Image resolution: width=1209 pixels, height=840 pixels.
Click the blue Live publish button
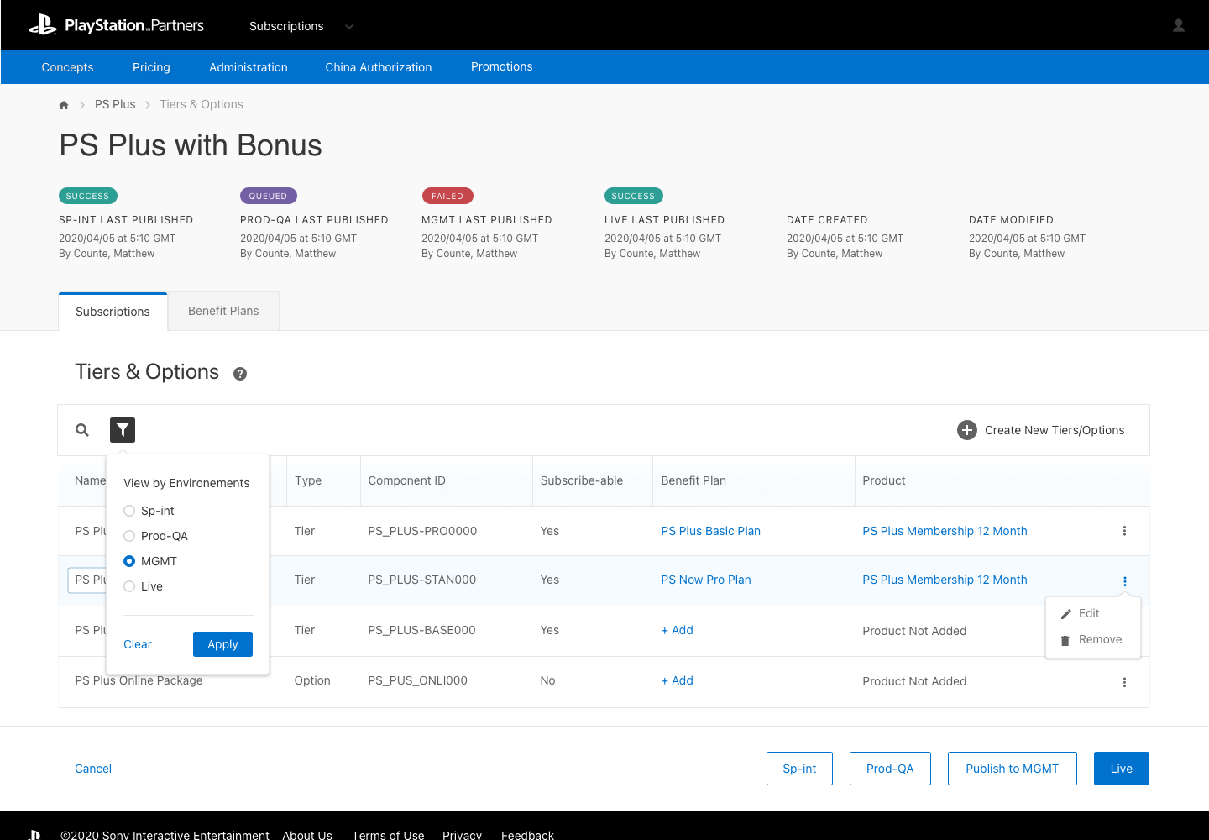[x=1122, y=769]
